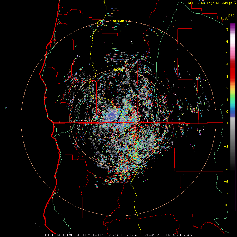
Task: Click the -5 dB scale value
Action: (x=226, y=170)
